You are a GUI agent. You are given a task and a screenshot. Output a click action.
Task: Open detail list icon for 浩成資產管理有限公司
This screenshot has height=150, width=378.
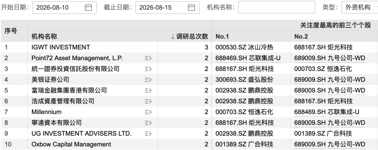point(148,101)
